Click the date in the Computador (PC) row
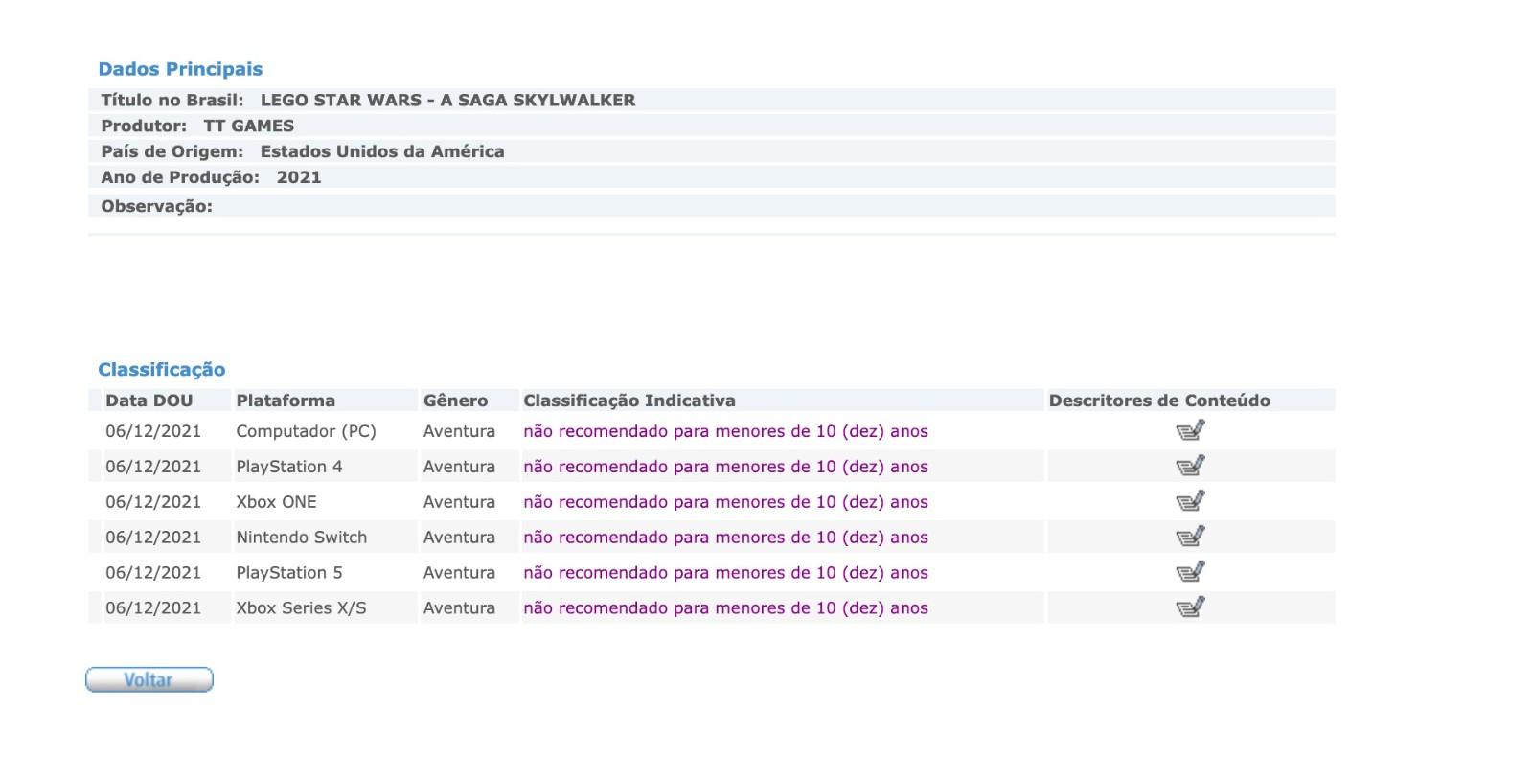This screenshot has height=779, width=1533. coord(153,431)
